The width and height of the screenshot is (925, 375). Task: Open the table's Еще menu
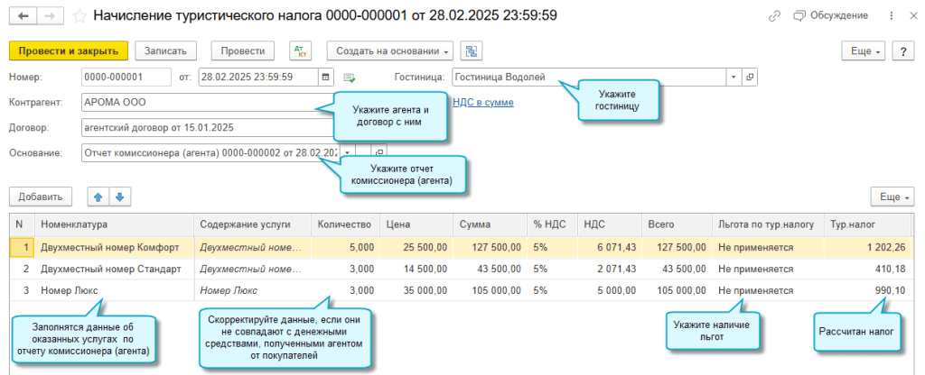[892, 197]
